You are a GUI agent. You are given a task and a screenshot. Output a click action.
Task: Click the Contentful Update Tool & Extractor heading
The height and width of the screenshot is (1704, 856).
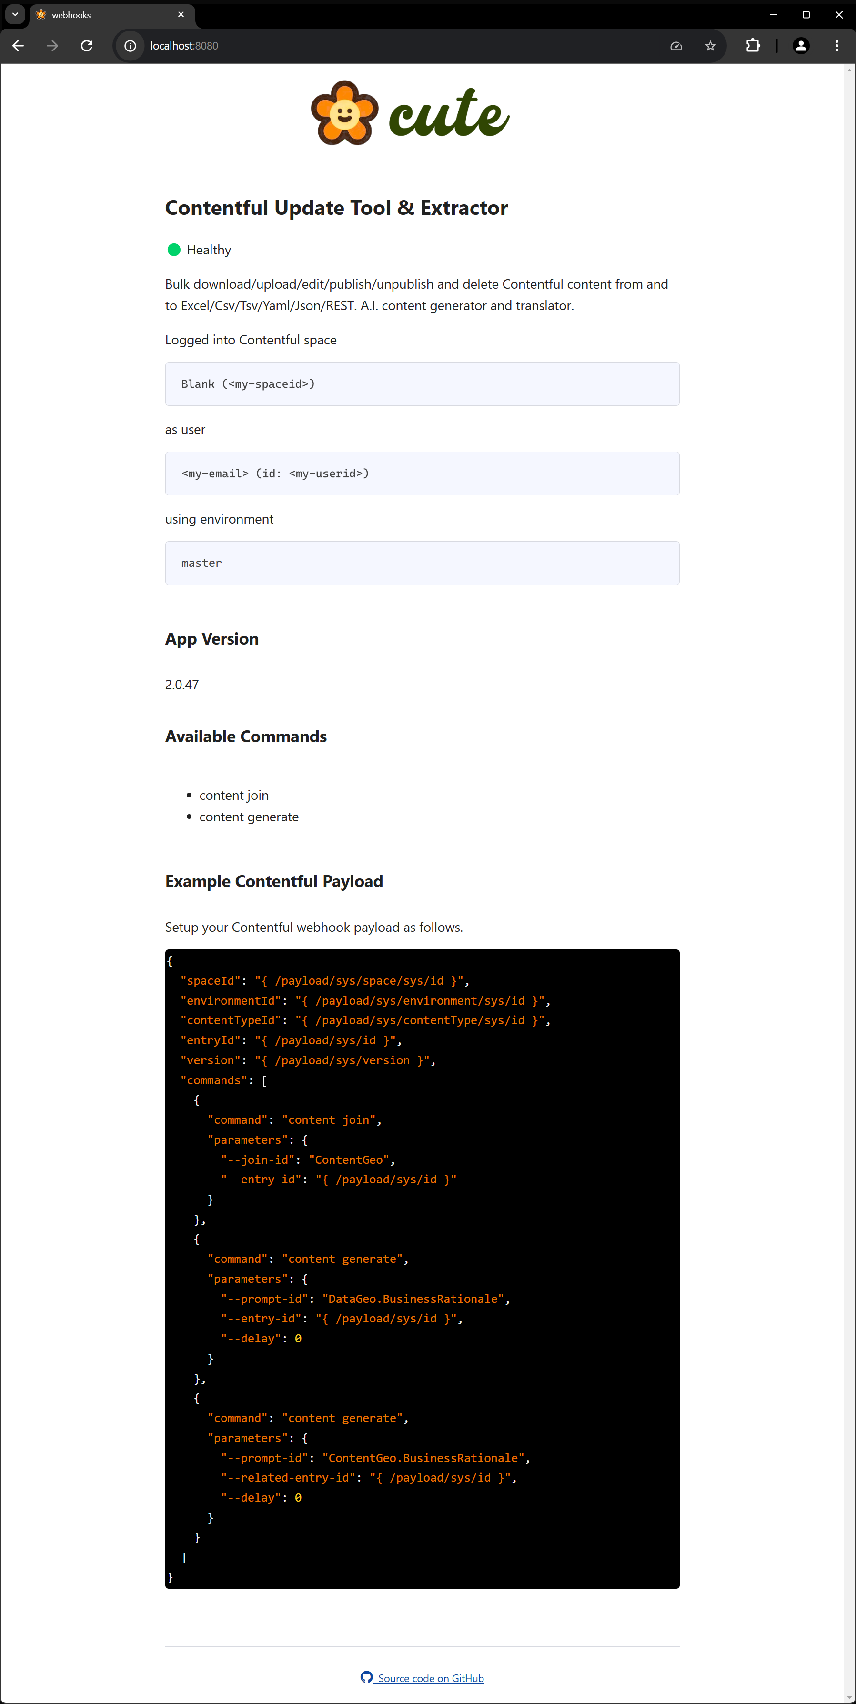pos(337,208)
